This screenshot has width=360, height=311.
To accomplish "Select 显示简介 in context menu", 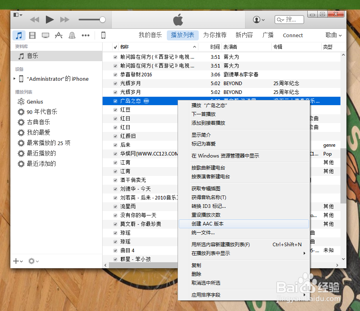I will click(x=243, y=135).
